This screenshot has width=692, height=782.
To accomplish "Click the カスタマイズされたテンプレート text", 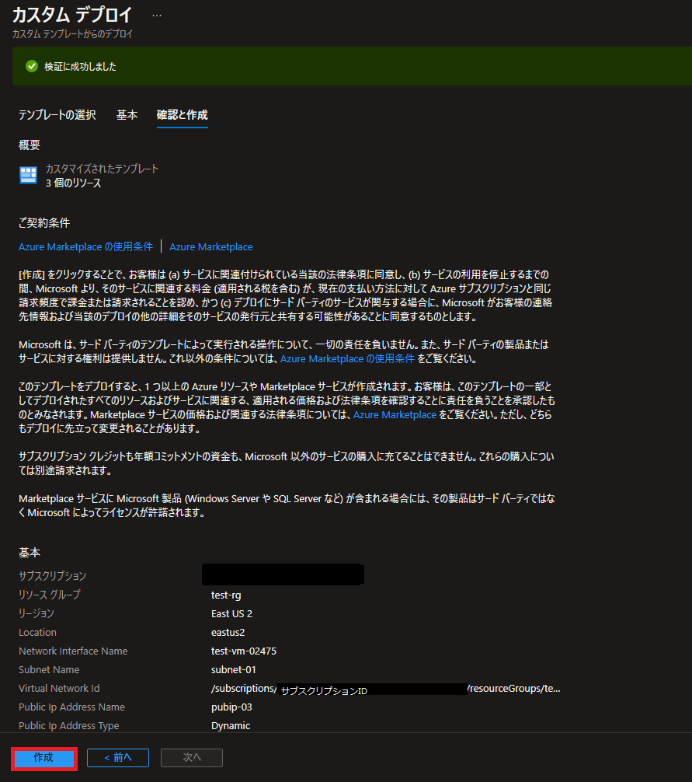I will tap(103, 169).
